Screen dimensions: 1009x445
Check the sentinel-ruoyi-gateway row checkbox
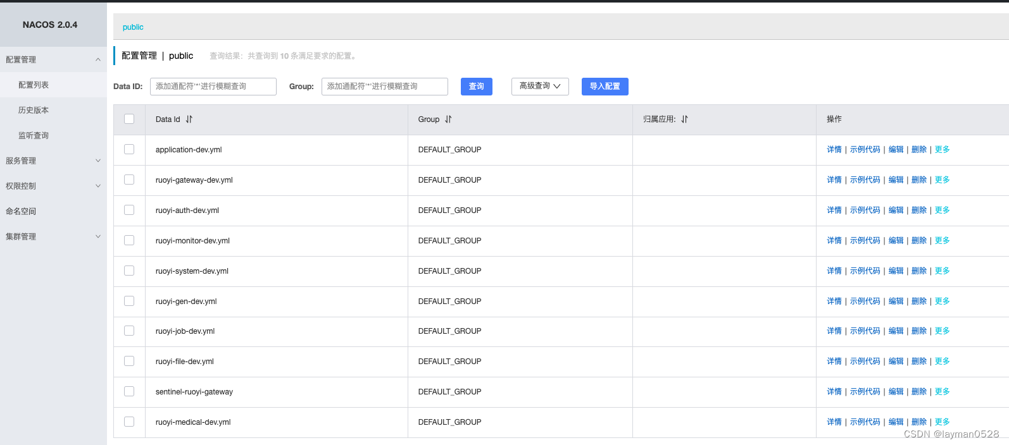click(x=129, y=391)
